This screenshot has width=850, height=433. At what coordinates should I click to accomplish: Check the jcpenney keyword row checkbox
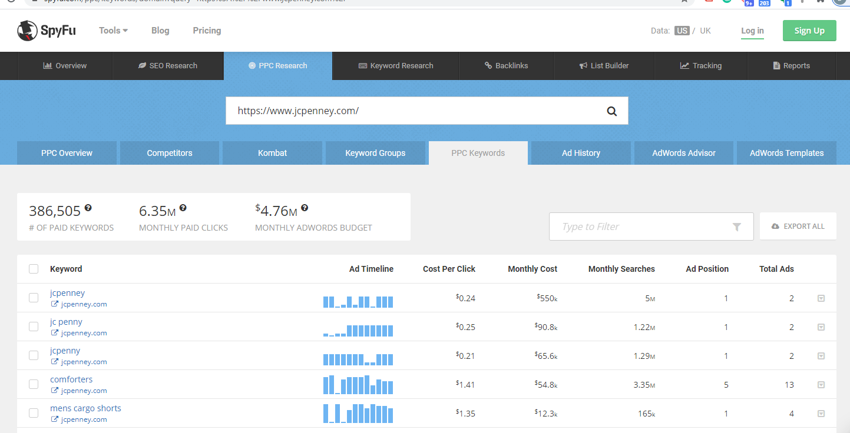(34, 298)
